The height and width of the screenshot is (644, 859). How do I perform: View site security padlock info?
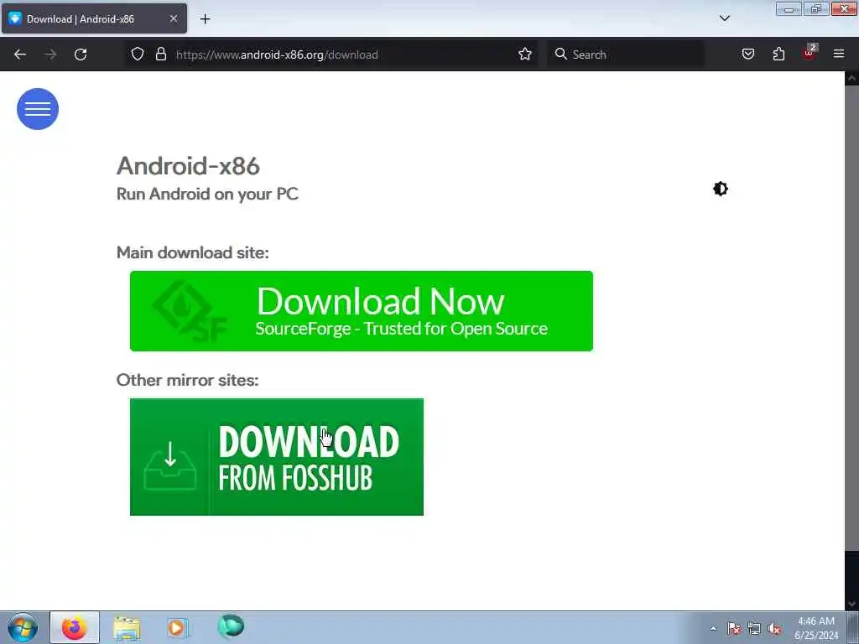coord(160,55)
